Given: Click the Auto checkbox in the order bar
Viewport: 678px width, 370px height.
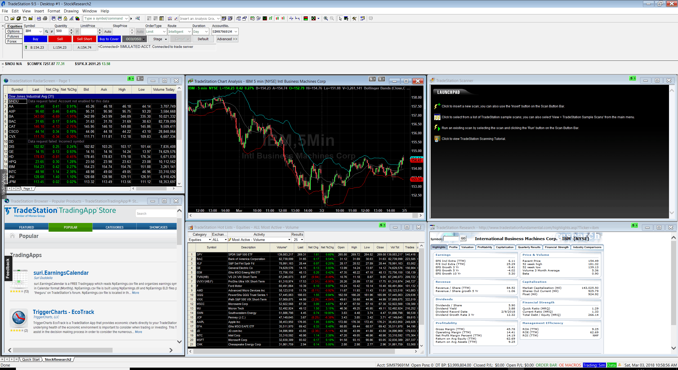Looking at the screenshot, I should click(x=108, y=31).
